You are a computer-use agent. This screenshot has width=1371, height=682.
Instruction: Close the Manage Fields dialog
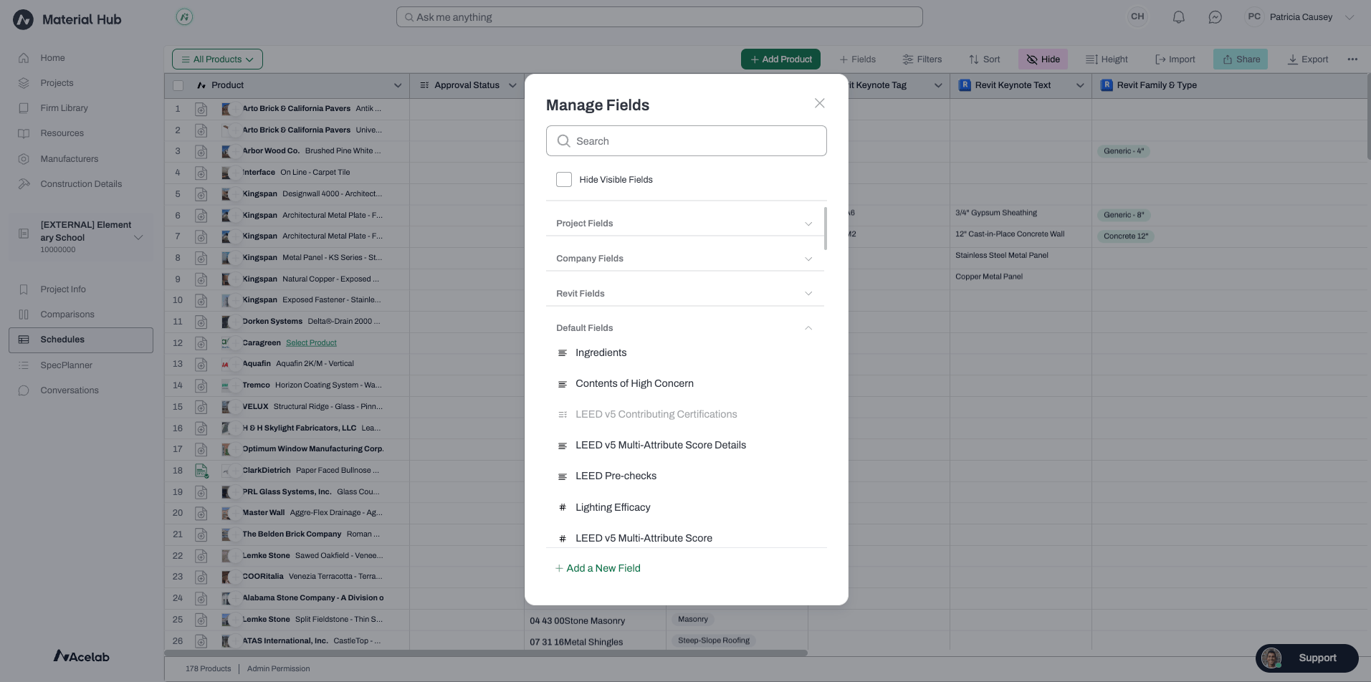pyautogui.click(x=819, y=103)
